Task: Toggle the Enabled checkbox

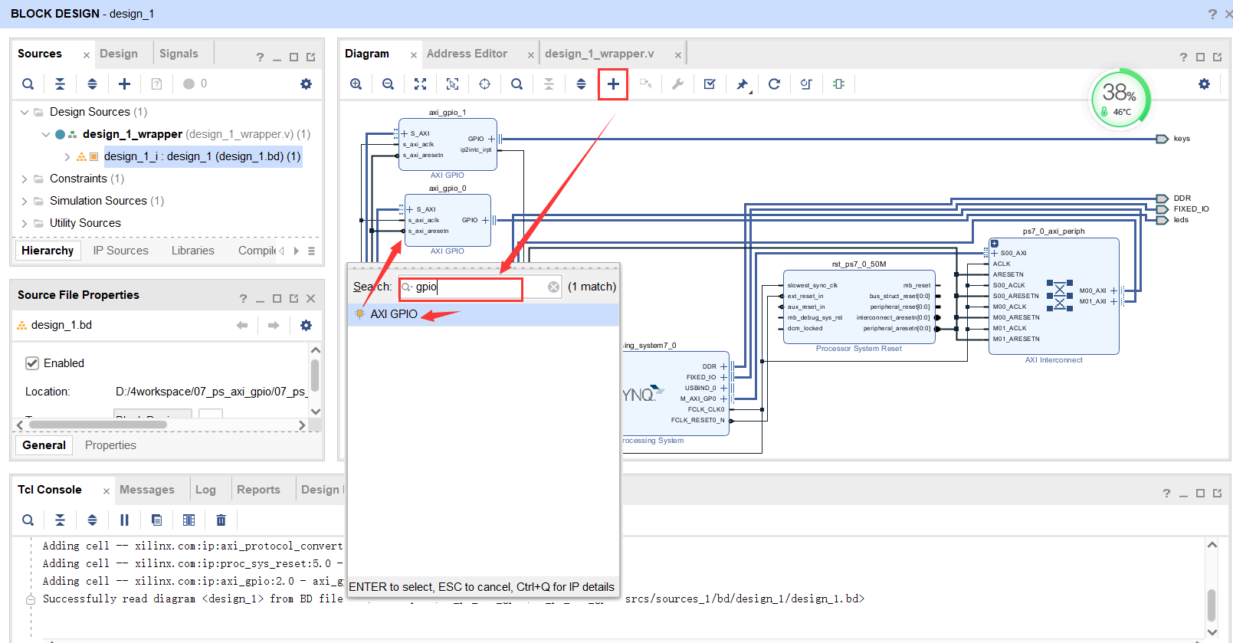Action: coord(32,363)
